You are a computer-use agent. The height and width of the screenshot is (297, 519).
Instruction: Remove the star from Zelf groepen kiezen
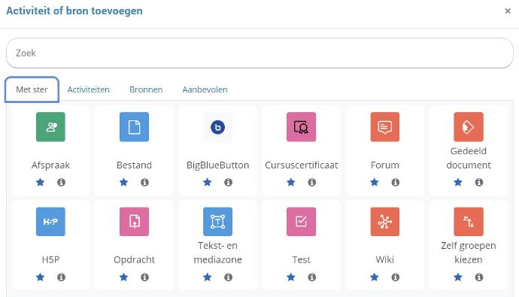point(458,277)
